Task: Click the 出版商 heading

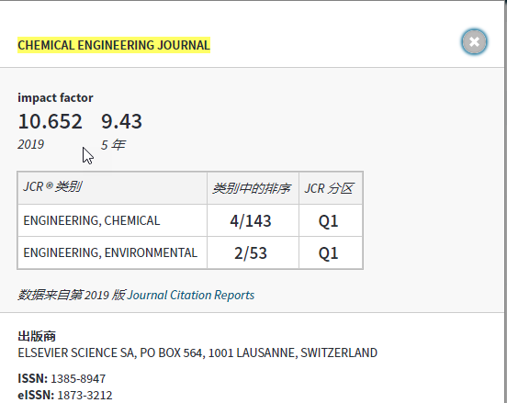Action: (x=37, y=336)
